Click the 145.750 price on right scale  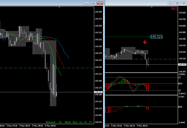[182, 19]
